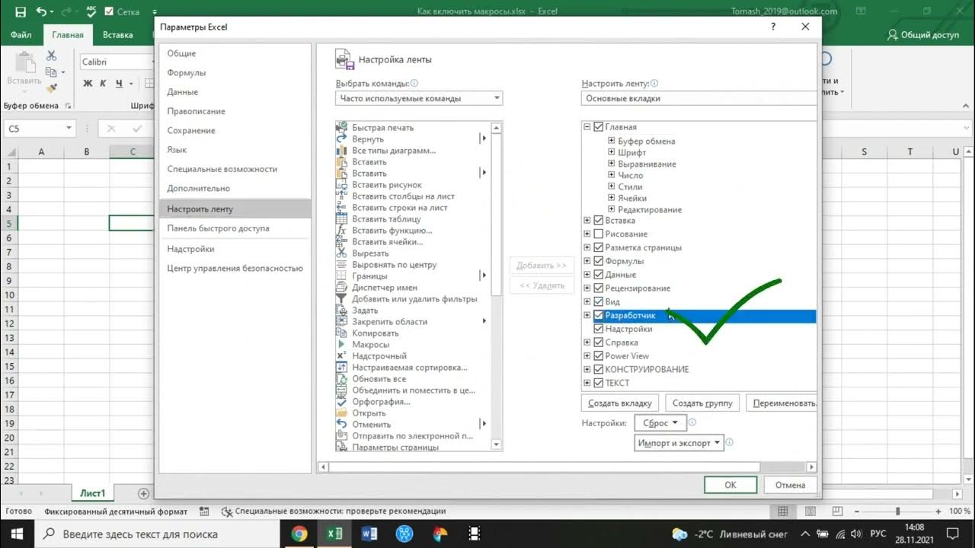Image resolution: width=975 pixels, height=548 pixels.
Task: Collapse the Главная tree node
Action: click(587, 127)
